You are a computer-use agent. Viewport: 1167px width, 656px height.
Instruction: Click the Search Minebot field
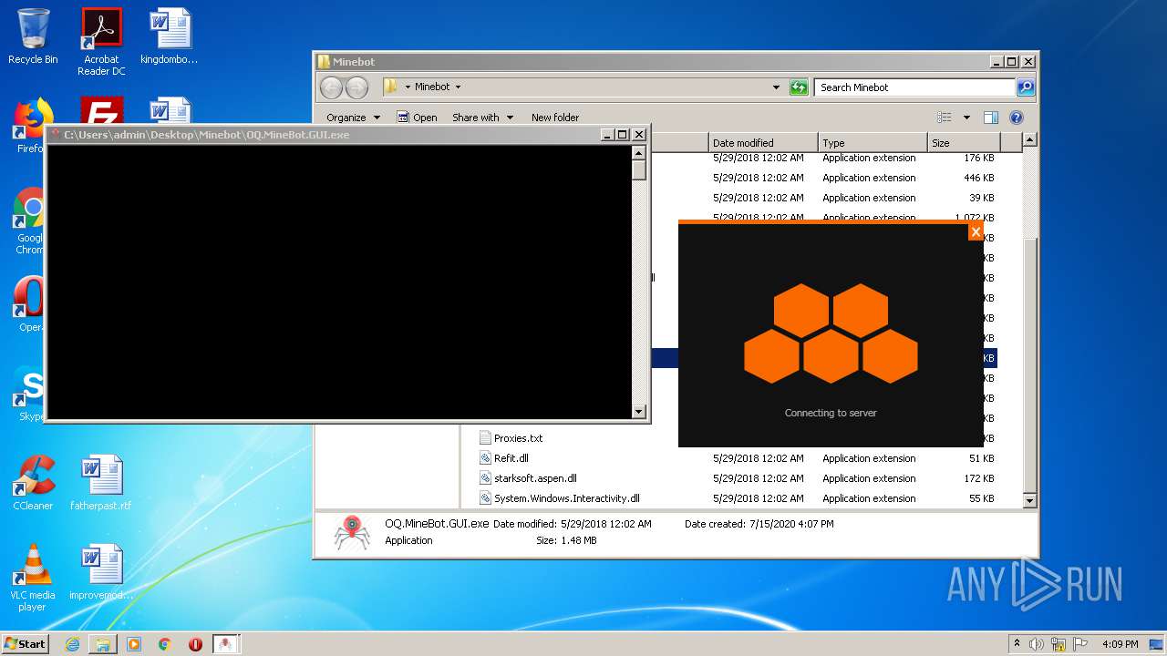914,87
